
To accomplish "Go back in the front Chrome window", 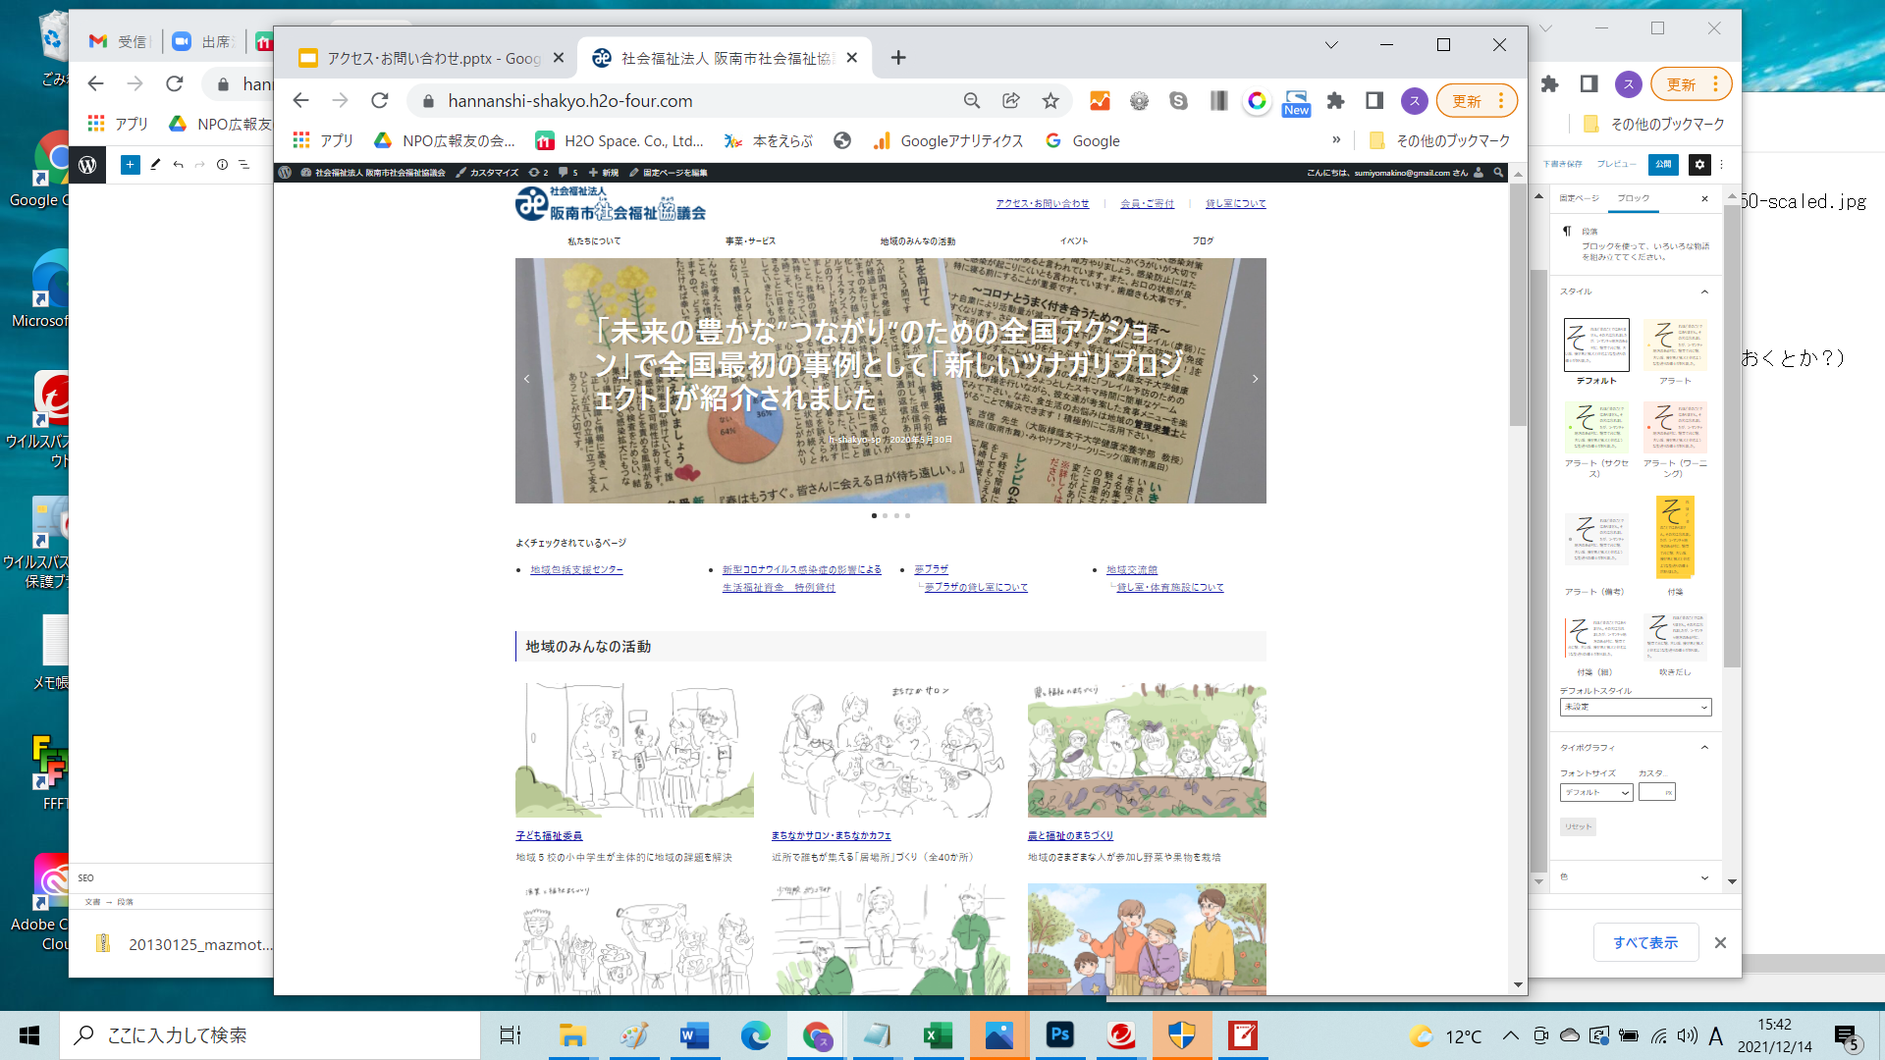I will coord(301,101).
